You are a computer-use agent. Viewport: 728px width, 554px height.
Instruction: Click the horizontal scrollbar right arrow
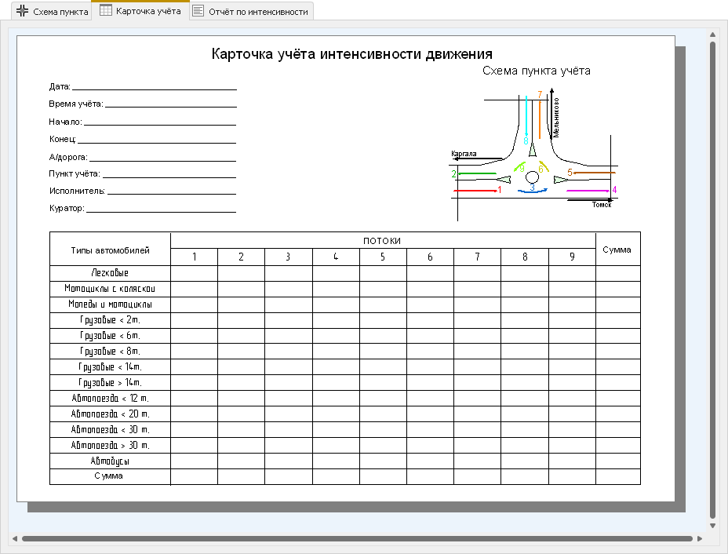pos(700,538)
